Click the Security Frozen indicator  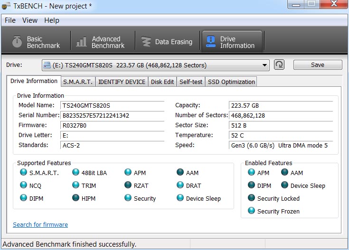(x=251, y=211)
